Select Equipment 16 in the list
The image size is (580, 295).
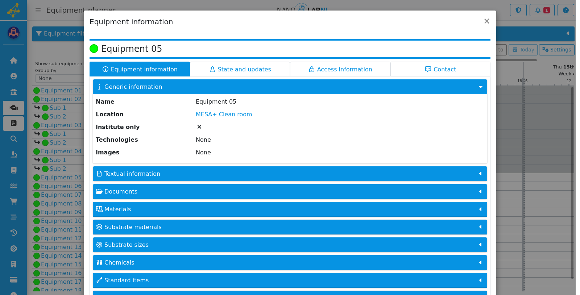pos(61,273)
